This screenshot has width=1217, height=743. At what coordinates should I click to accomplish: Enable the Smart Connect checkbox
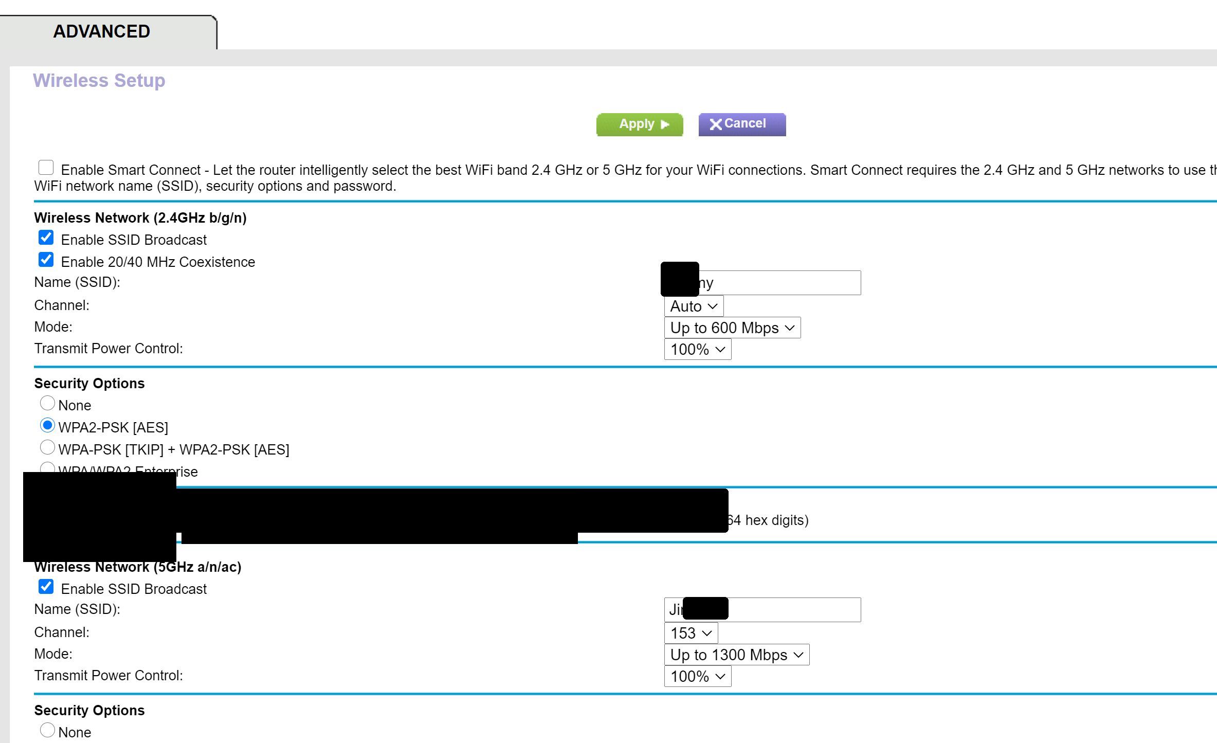tap(46, 168)
